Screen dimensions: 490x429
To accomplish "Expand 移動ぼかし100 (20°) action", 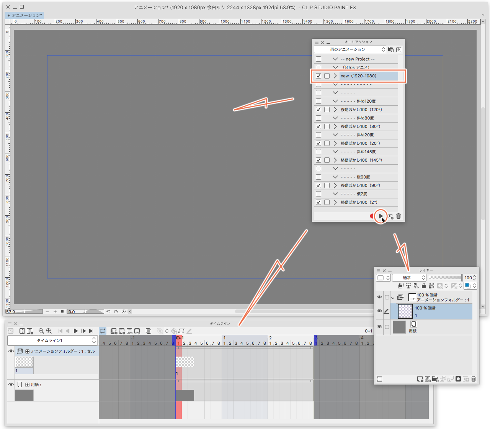I will point(335,143).
